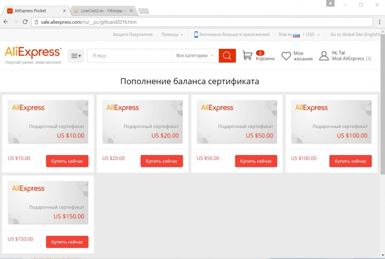
Task: Click the US $50.00 price below the card
Action: tap(208, 158)
